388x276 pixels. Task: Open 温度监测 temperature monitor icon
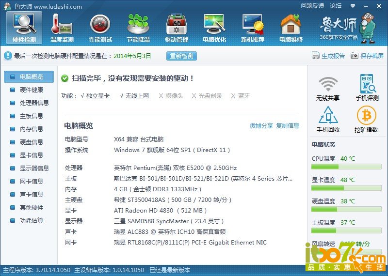(62, 28)
